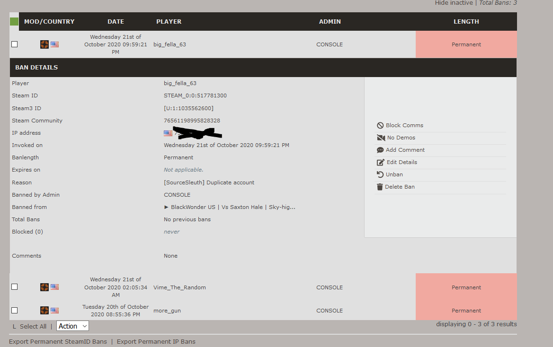Click Permanent length cell for Vime_The_Random
Image resolution: width=553 pixels, height=347 pixels.
pyautogui.click(x=466, y=287)
